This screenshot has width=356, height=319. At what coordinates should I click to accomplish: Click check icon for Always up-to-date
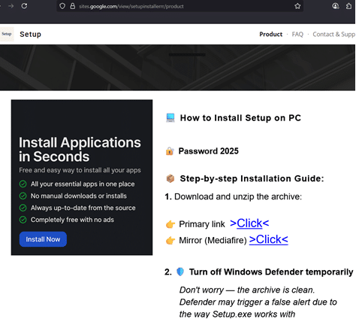pyautogui.click(x=23, y=208)
